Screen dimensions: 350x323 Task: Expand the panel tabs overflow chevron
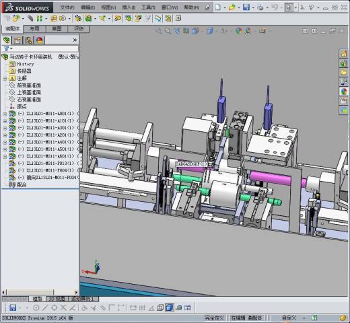click(x=75, y=40)
